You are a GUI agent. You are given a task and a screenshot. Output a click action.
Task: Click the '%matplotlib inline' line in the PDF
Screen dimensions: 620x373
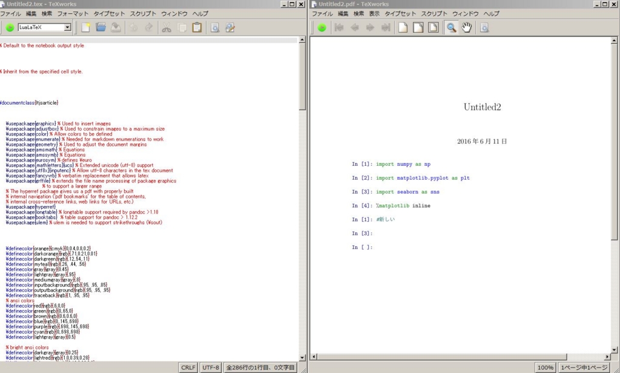point(403,206)
